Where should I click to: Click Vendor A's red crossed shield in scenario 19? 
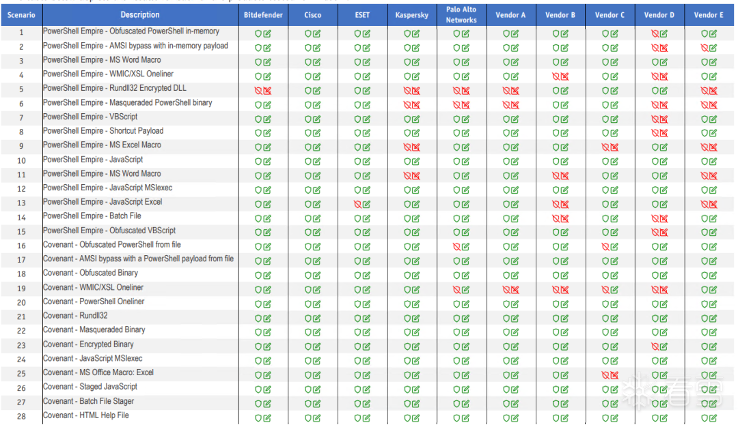pyautogui.click(x=506, y=290)
